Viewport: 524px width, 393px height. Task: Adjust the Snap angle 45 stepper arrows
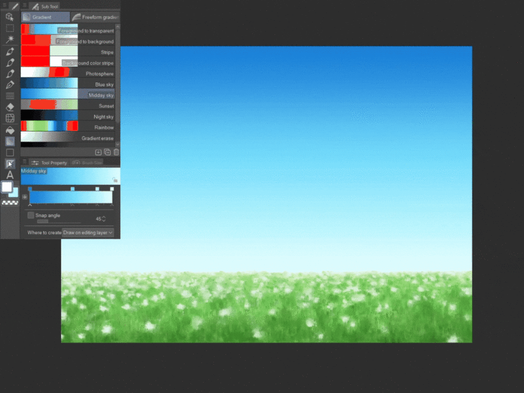104,219
